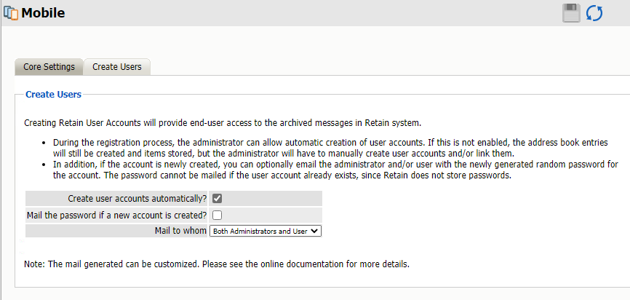Screen dimensions: 630x300
Task: Open the Mail to whom dropdown
Action: click(265, 231)
